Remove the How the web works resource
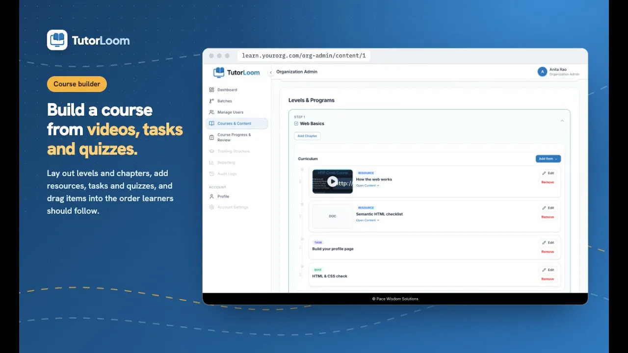The image size is (628, 353). click(548, 182)
